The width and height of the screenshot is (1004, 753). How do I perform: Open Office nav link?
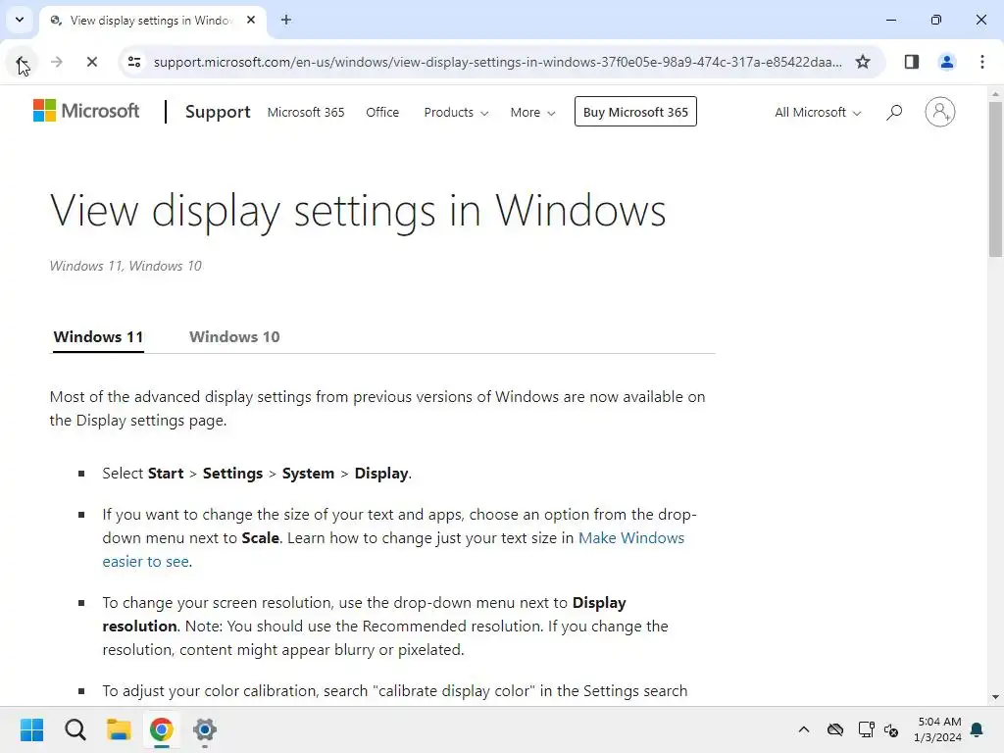(x=382, y=112)
